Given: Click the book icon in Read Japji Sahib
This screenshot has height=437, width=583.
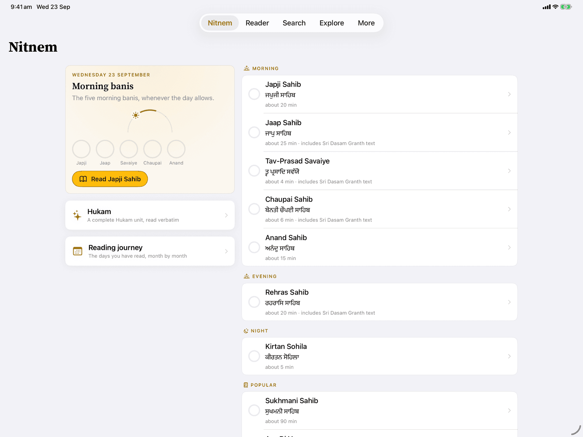Looking at the screenshot, I should click(83, 179).
